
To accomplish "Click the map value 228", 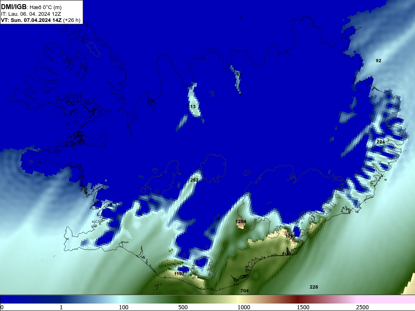I will (314, 287).
